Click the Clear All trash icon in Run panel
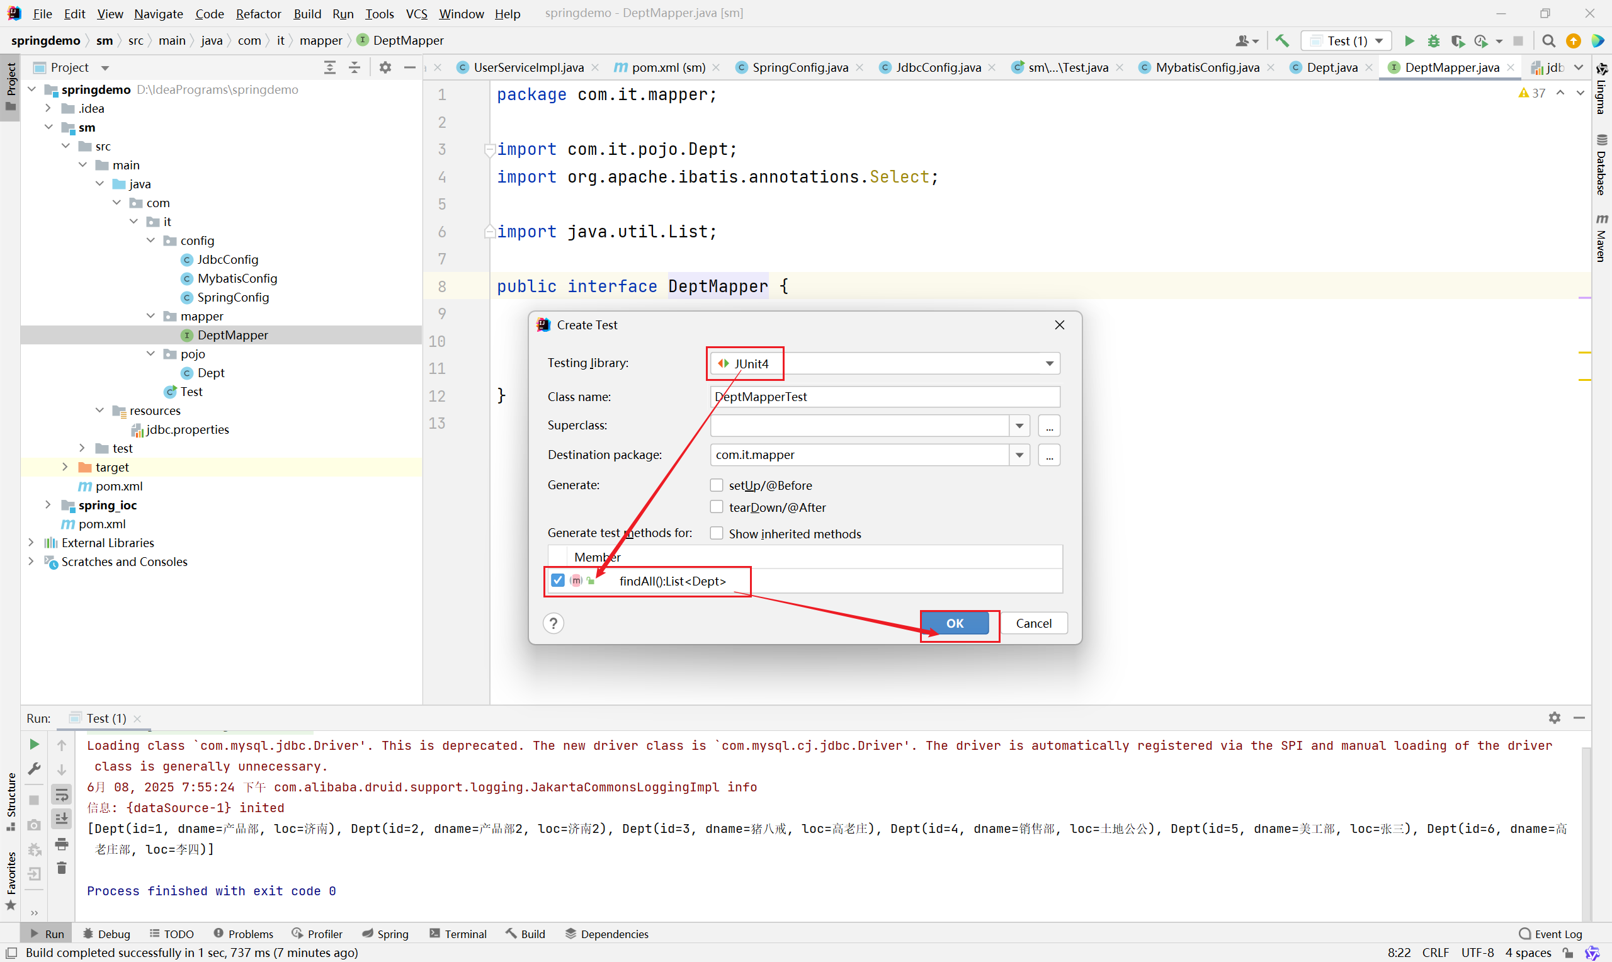Viewport: 1612px width, 962px height. pos(62,868)
